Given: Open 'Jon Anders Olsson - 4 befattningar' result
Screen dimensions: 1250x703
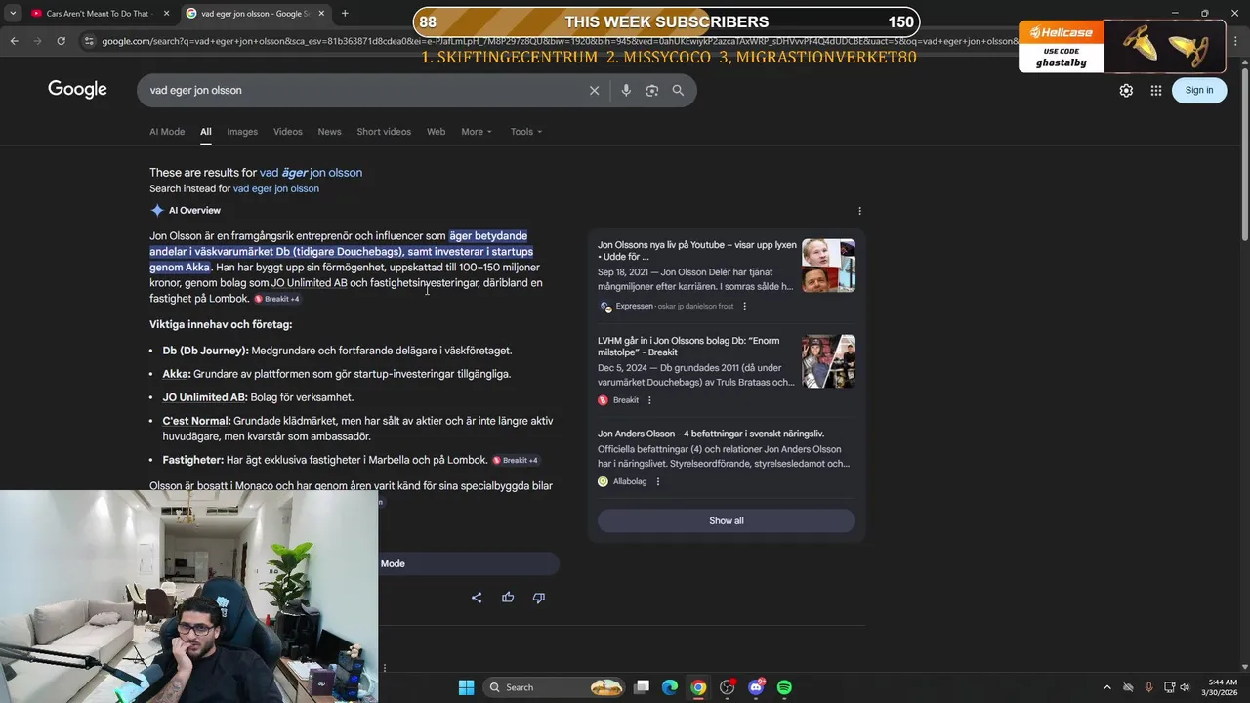Looking at the screenshot, I should [711, 434].
